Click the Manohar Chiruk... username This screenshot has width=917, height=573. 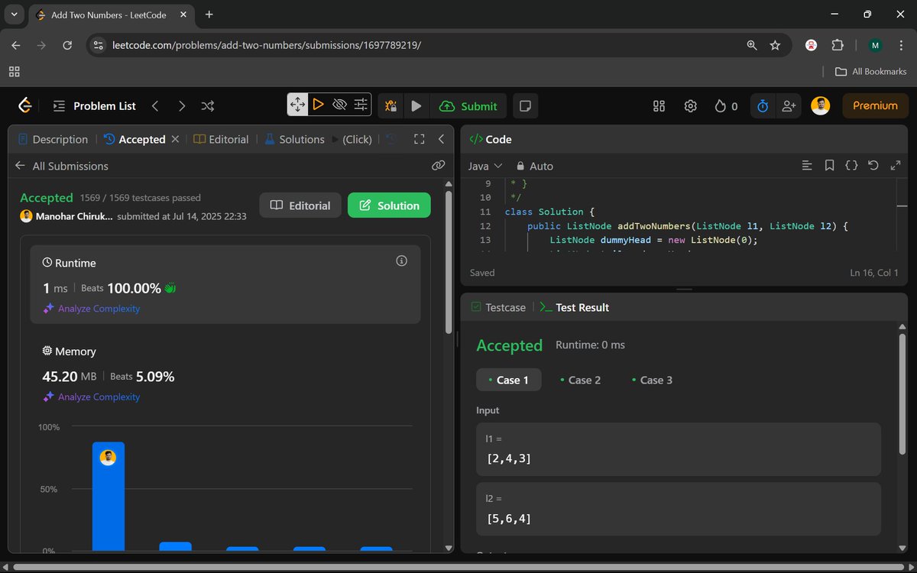click(x=74, y=216)
